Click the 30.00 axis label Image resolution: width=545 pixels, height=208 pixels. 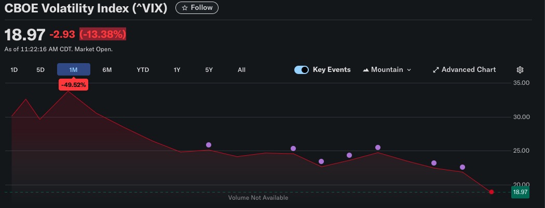[521, 117]
